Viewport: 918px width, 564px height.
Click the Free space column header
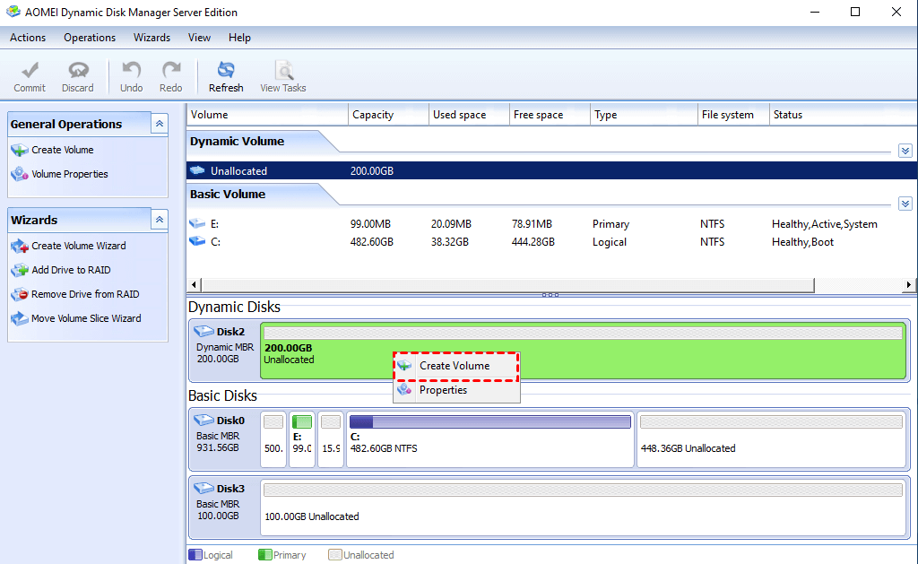[550, 115]
